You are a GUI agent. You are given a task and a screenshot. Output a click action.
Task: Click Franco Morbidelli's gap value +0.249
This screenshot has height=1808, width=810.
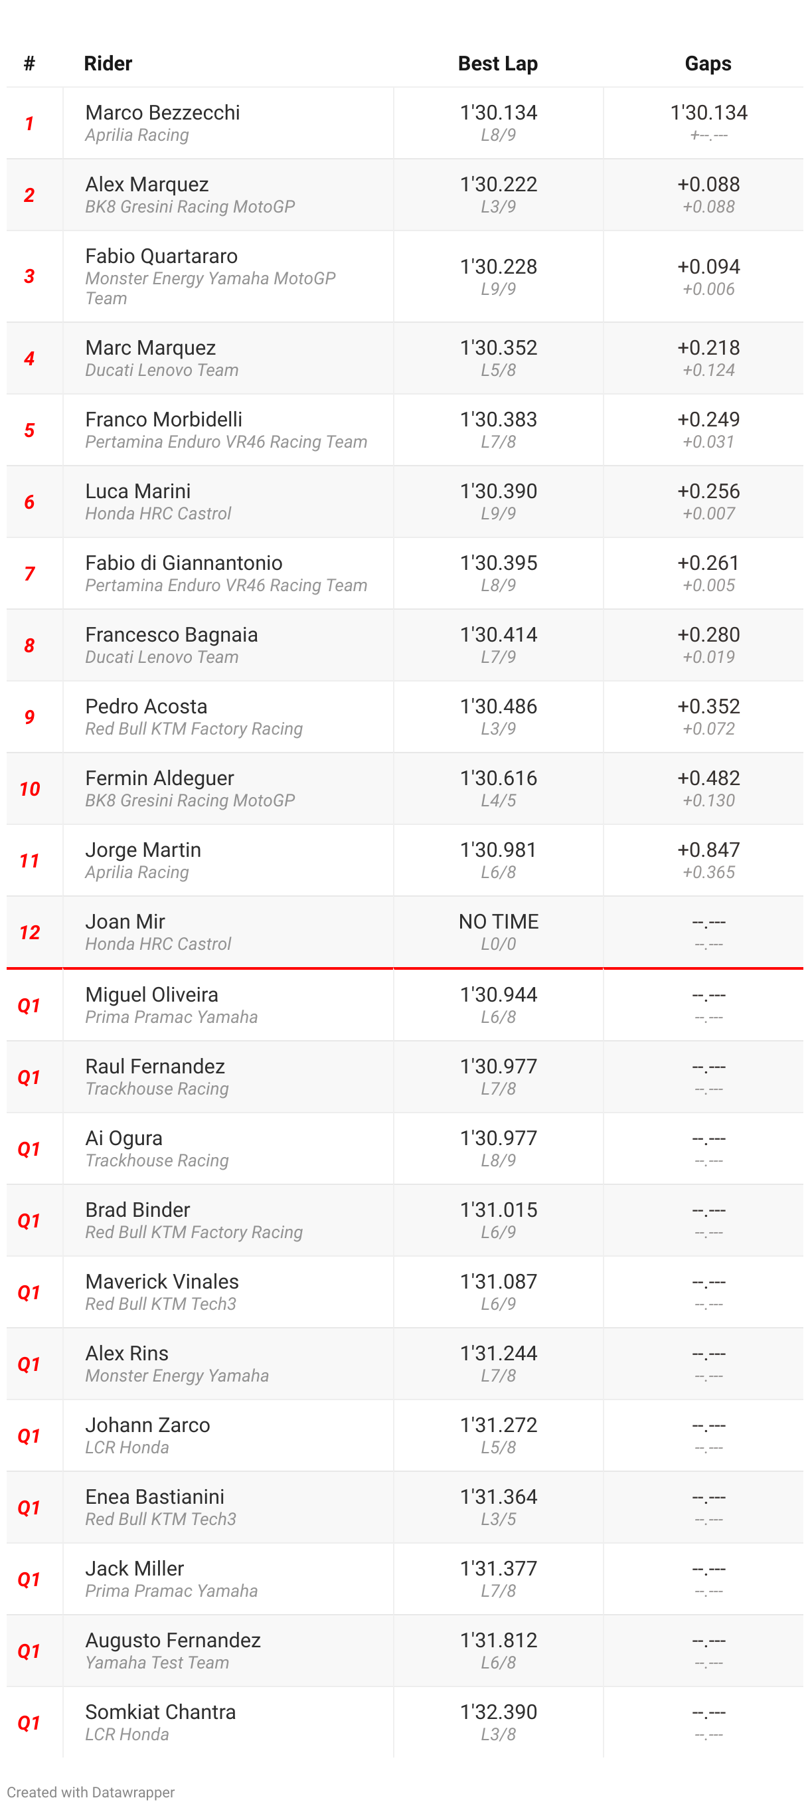(x=708, y=419)
